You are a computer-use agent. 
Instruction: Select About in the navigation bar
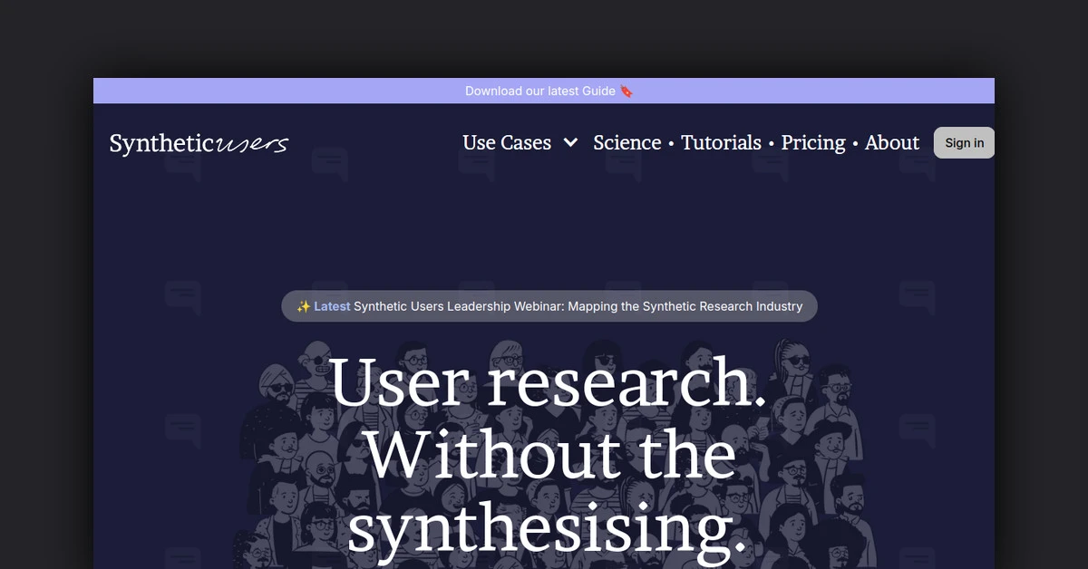[x=891, y=142]
